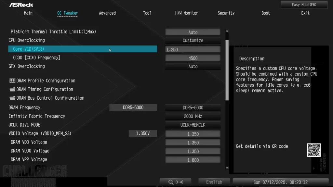This screenshot has width=333, height=187.
Task: Click the search magnifier (F4) button
Action: (x=175, y=182)
